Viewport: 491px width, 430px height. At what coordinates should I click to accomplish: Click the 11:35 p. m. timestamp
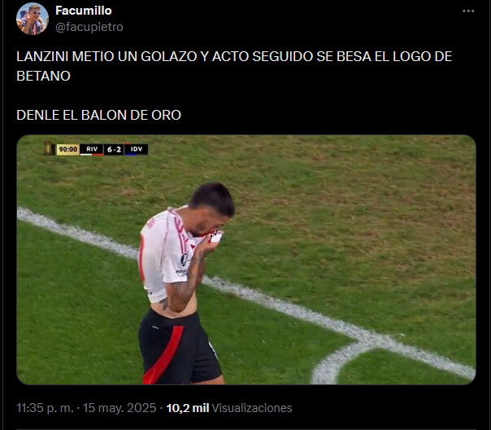(x=45, y=408)
